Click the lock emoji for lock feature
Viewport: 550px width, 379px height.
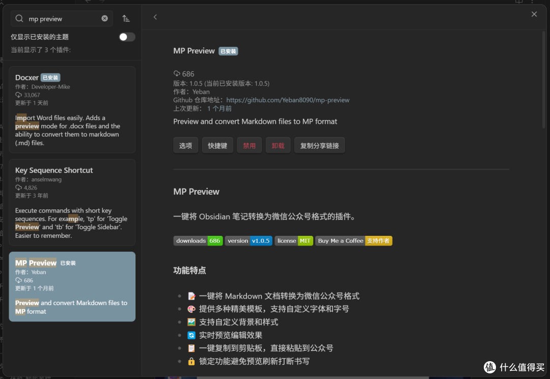coord(191,361)
